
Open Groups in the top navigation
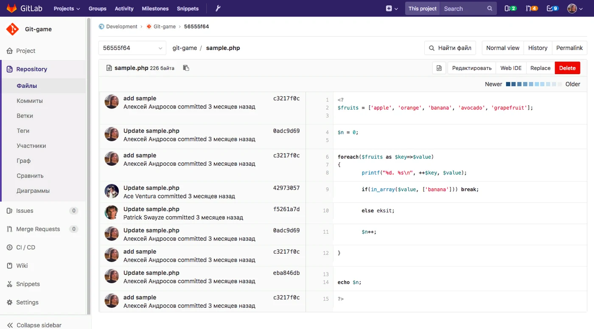tap(98, 8)
